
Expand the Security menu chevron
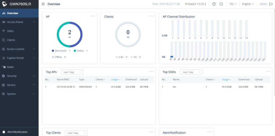pos(34,76)
